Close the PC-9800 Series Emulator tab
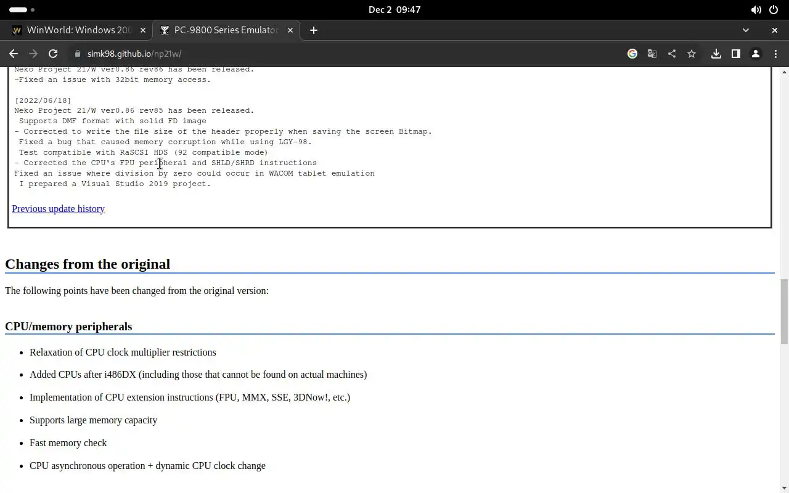789x493 pixels. [x=290, y=30]
